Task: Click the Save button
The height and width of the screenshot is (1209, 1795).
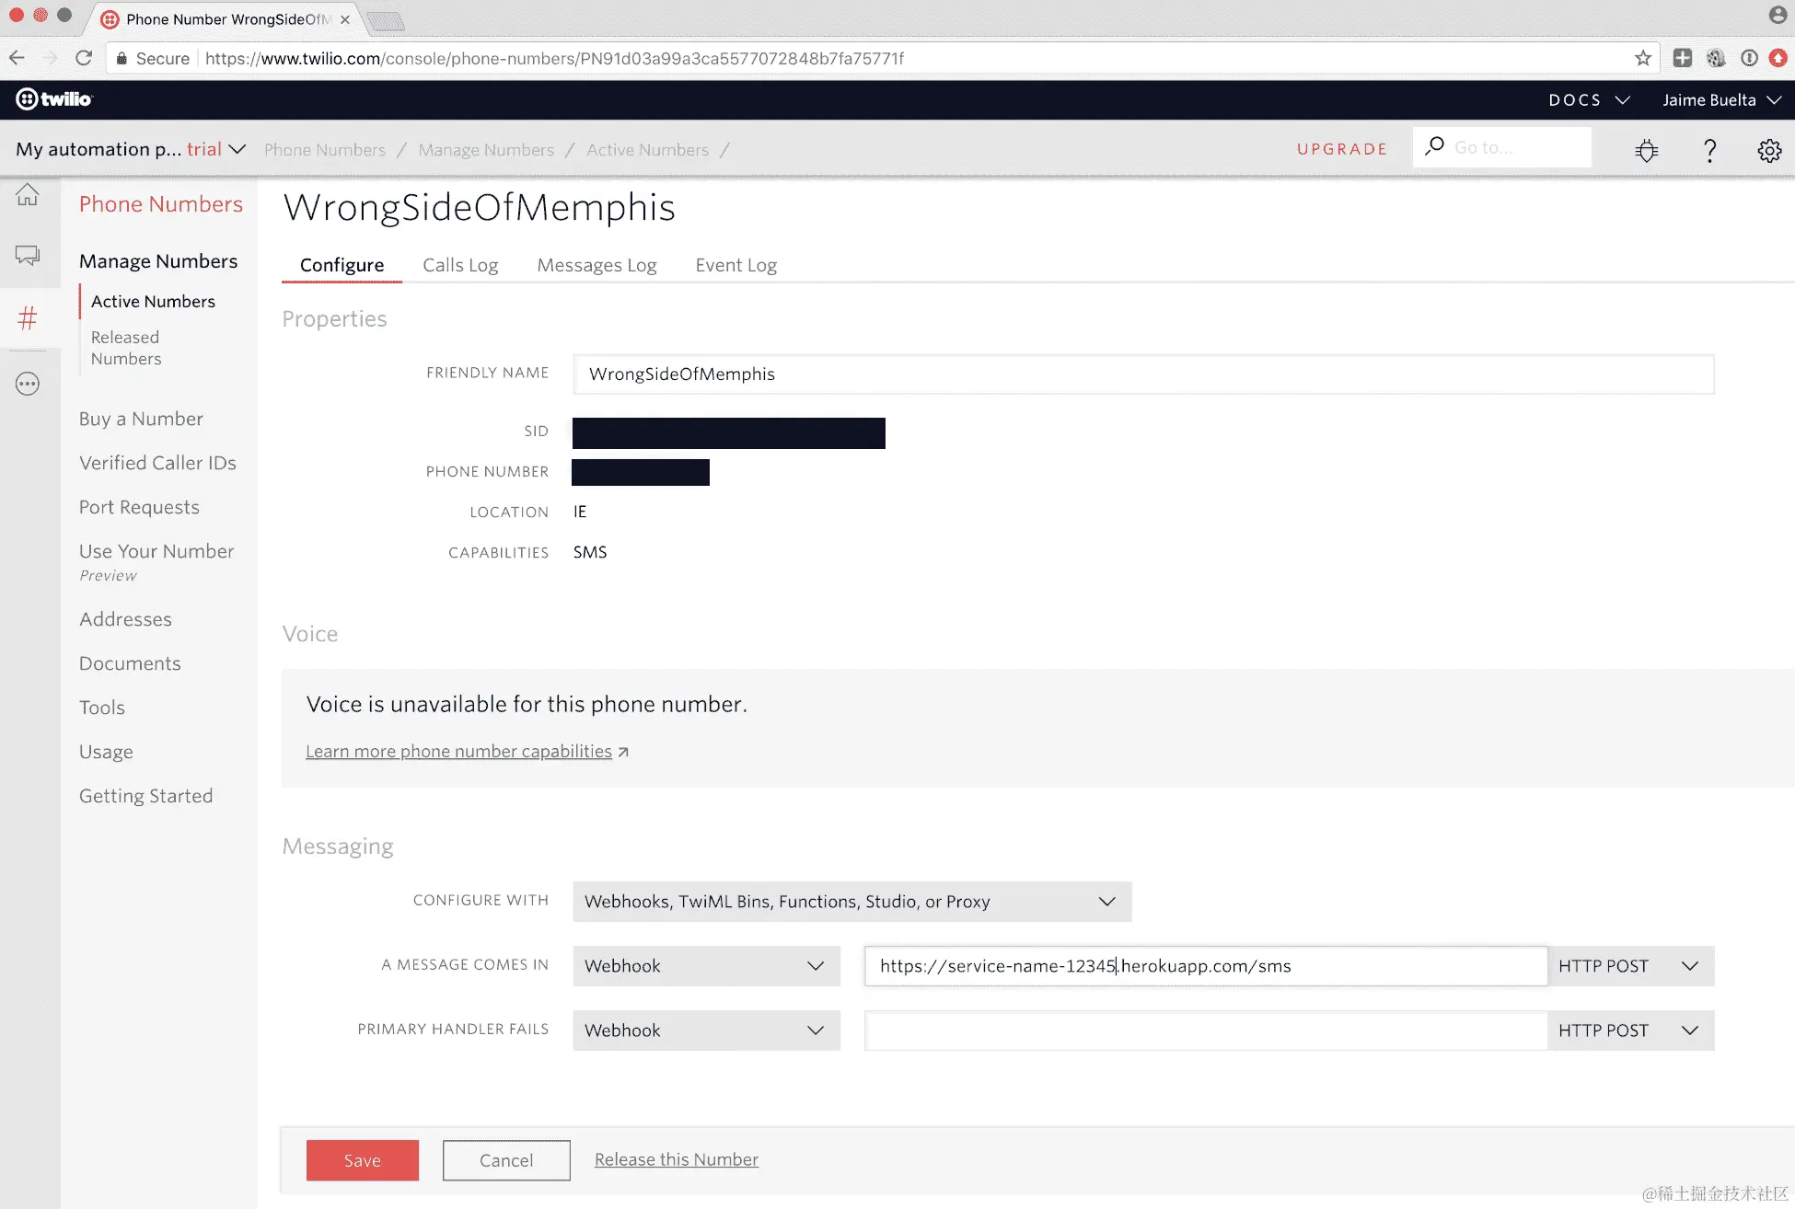Action: tap(363, 1160)
